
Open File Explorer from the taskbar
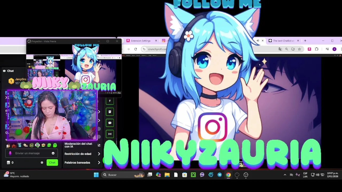167,175
